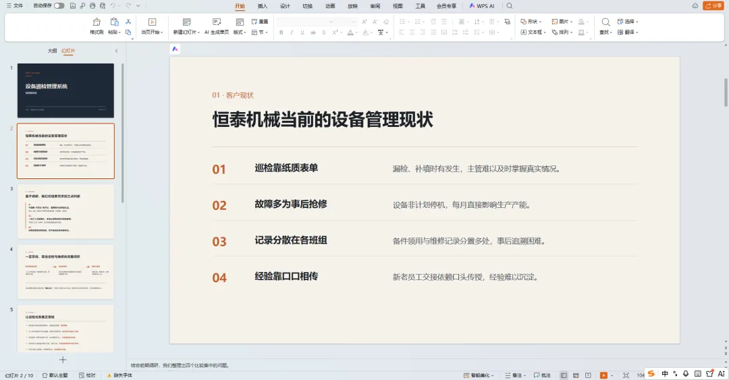729x380 pixels.
Task: Click the plus icon to add slide
Action: pyautogui.click(x=63, y=360)
